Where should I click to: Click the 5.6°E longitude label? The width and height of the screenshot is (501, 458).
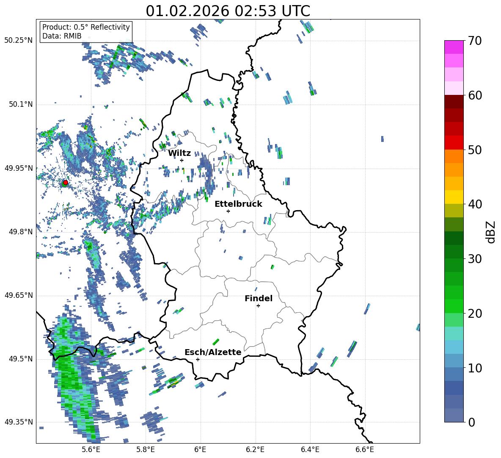point(91,450)
